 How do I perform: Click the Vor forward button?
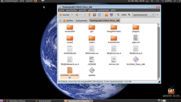[79, 15]
